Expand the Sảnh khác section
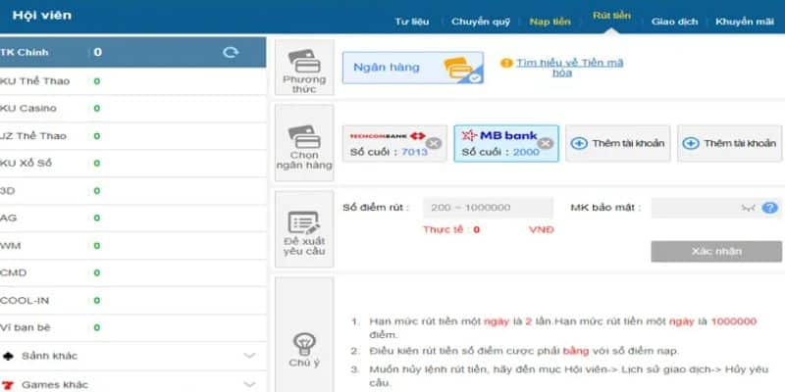785x392 pixels. (249, 356)
